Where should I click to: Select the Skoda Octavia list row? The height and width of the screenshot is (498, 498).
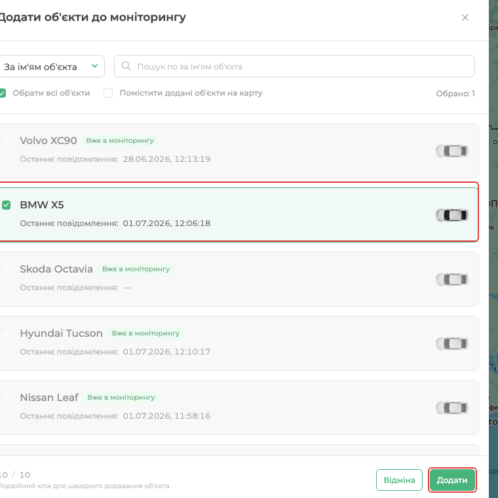point(239,279)
